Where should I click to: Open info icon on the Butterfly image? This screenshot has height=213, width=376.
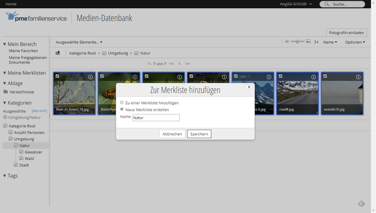pyautogui.click(x=135, y=77)
